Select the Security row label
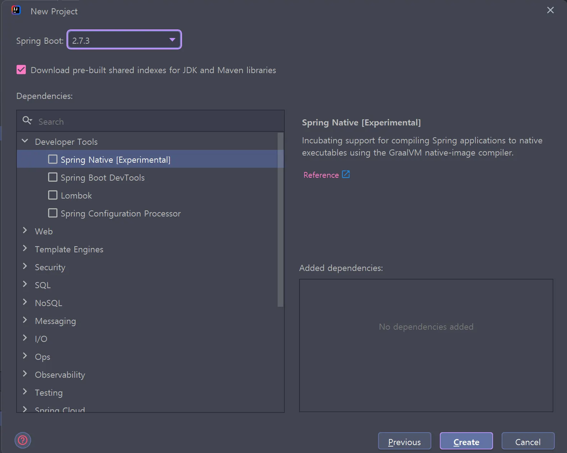The width and height of the screenshot is (567, 453). (x=50, y=267)
